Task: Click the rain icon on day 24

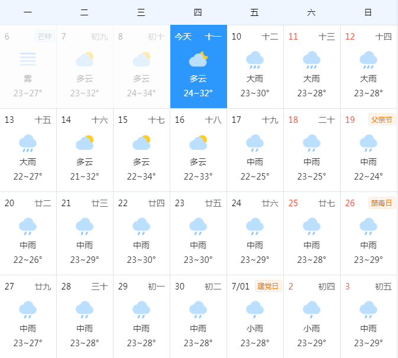Action: click(255, 226)
